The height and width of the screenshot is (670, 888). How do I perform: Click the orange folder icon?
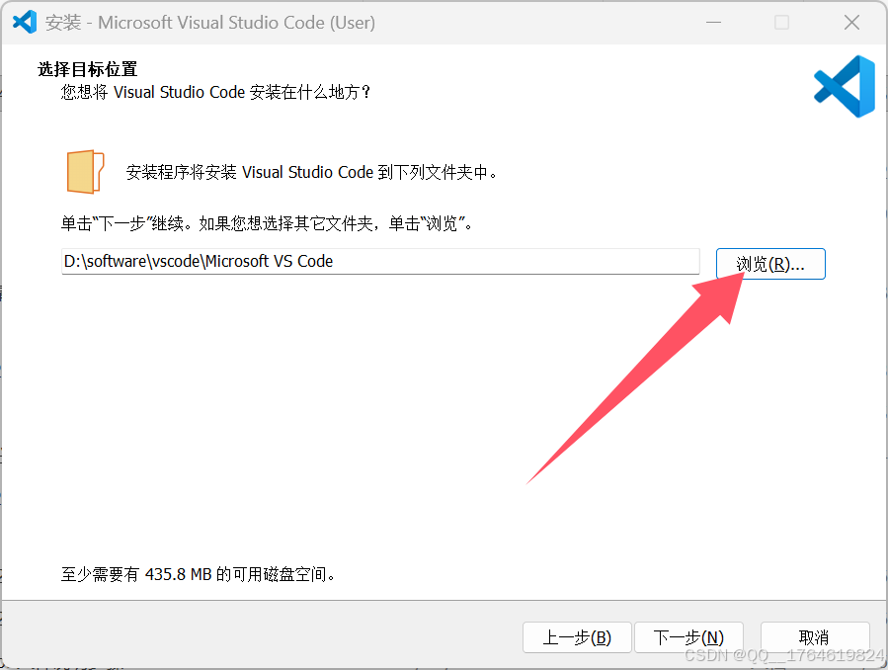86,172
